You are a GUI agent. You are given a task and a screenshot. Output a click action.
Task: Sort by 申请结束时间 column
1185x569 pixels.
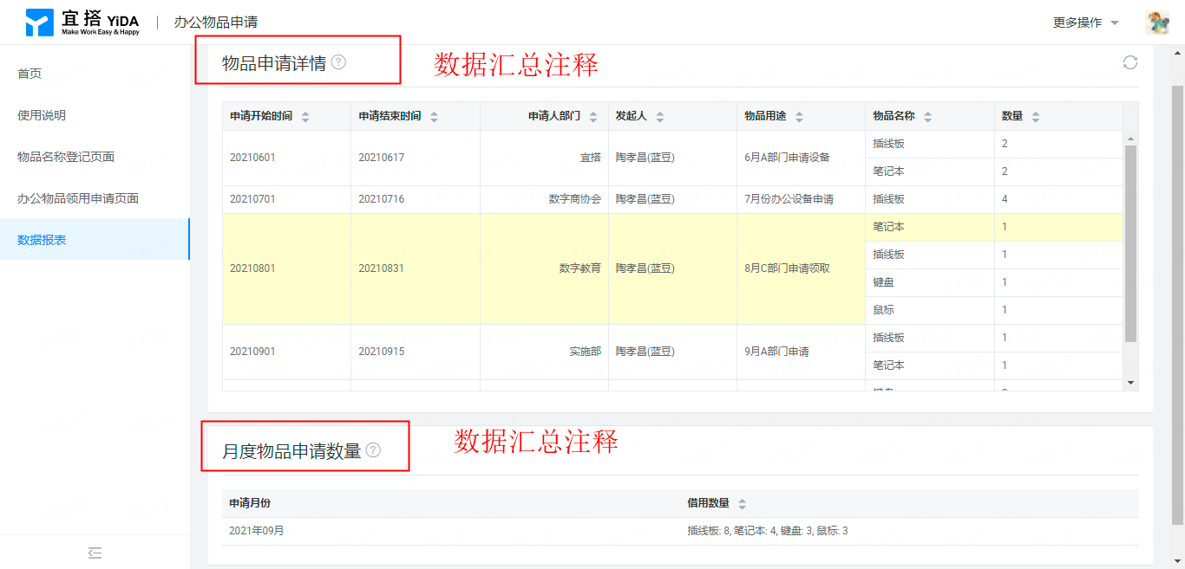pyautogui.click(x=434, y=117)
